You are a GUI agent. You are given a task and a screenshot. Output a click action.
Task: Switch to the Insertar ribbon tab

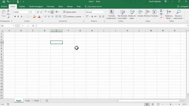point(22,6)
